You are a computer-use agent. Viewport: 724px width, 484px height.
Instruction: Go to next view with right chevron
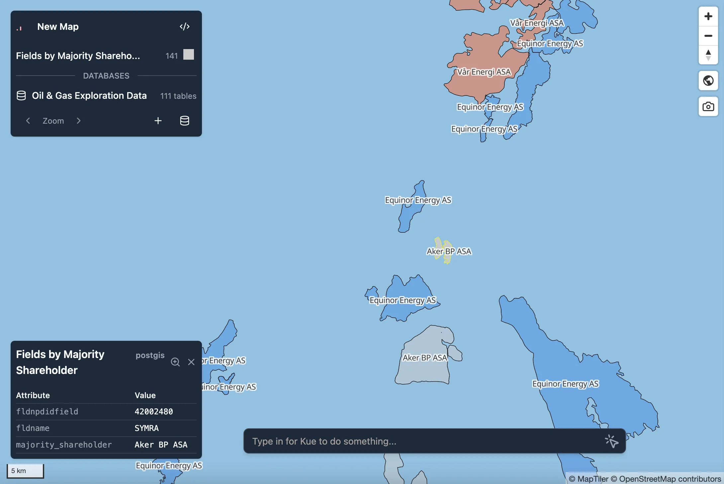[x=78, y=121]
